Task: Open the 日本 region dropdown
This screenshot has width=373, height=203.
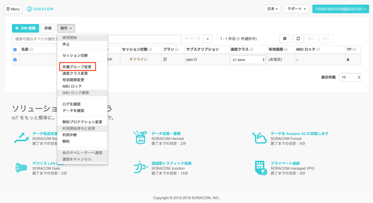Action: (272, 9)
